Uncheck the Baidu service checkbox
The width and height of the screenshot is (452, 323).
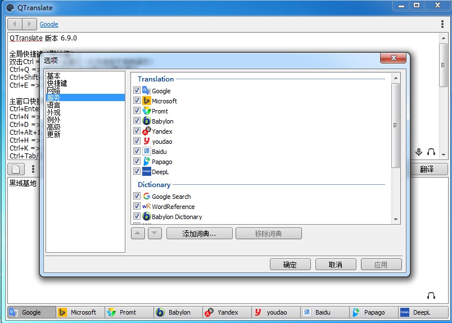coord(137,151)
